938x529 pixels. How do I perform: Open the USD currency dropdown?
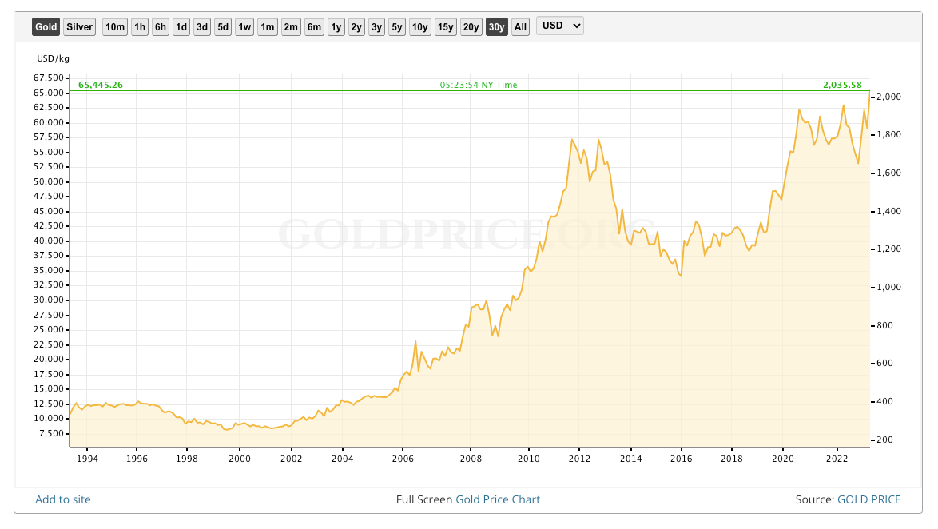[x=560, y=26]
